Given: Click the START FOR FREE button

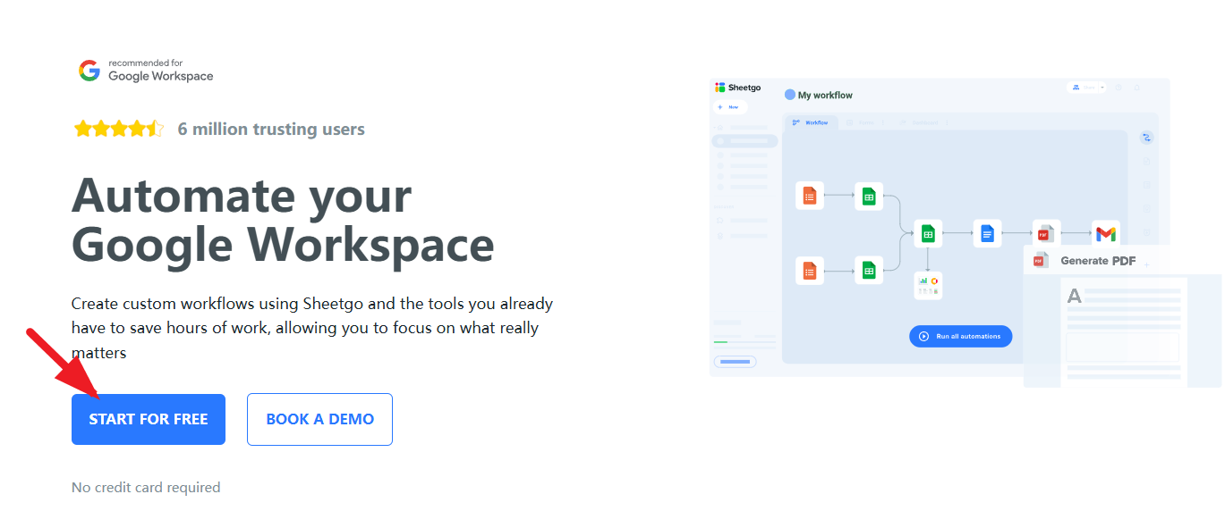Looking at the screenshot, I should pyautogui.click(x=149, y=419).
